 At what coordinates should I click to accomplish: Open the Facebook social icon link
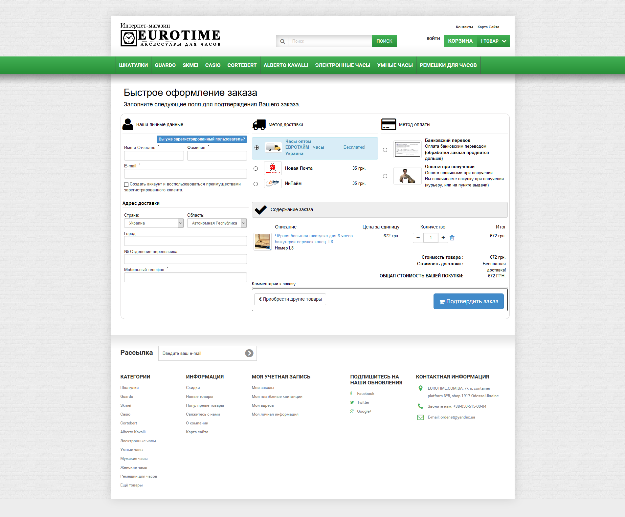click(x=351, y=394)
